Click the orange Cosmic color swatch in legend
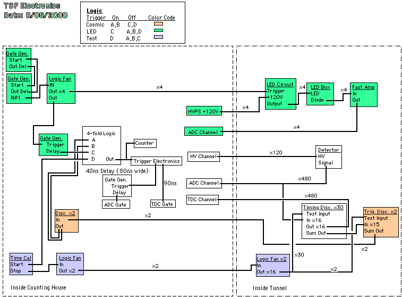The width and height of the screenshot is (402, 297). pyautogui.click(x=158, y=24)
